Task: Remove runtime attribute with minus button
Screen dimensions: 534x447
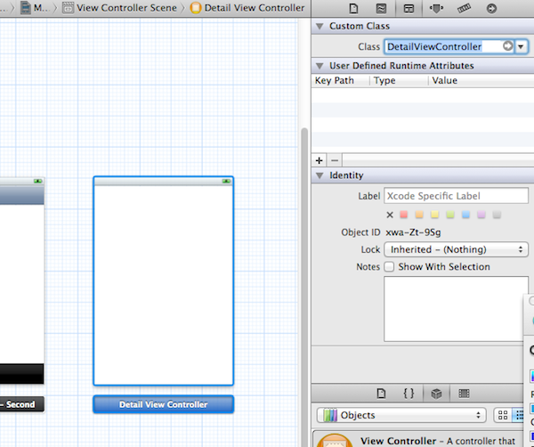Action: click(x=335, y=160)
